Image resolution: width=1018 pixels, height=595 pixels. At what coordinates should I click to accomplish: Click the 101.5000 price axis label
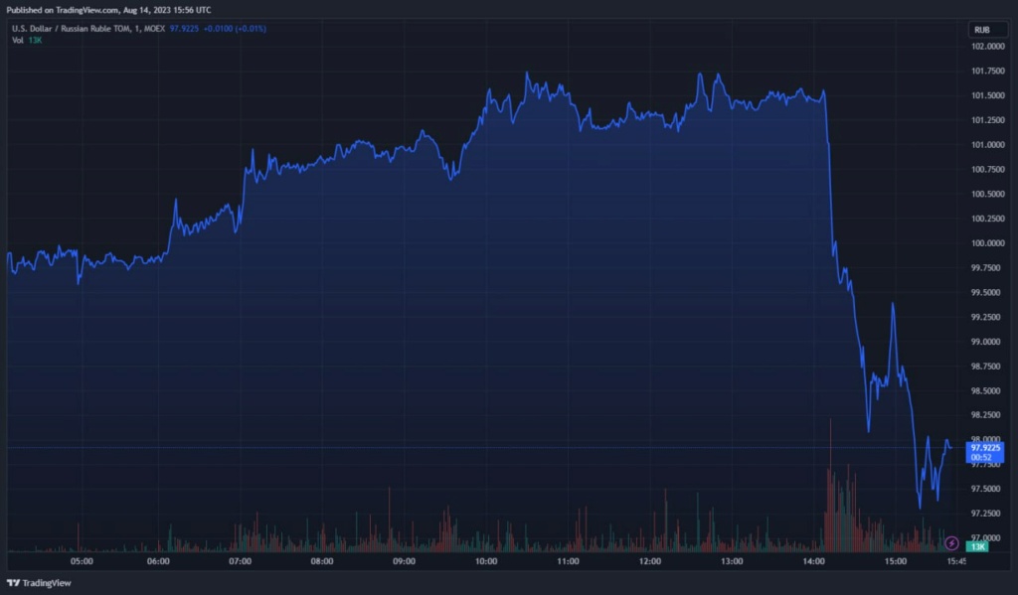(x=987, y=95)
